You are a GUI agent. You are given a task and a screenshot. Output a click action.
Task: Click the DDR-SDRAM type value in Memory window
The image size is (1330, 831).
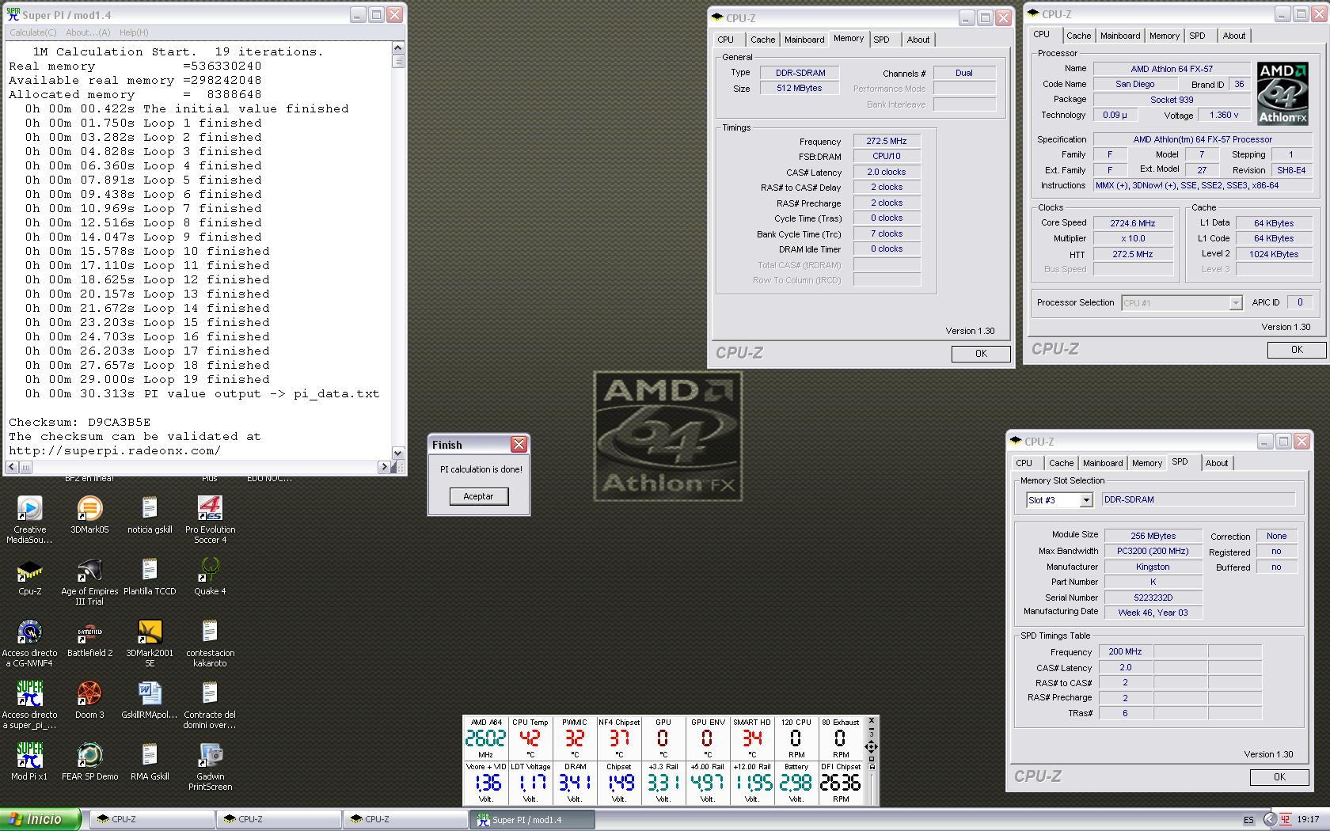pyautogui.click(x=800, y=73)
